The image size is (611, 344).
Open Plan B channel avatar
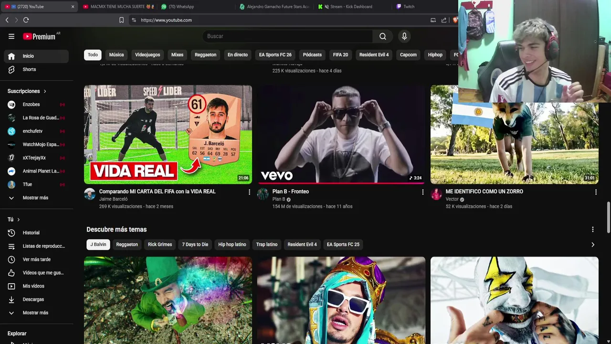(263, 193)
